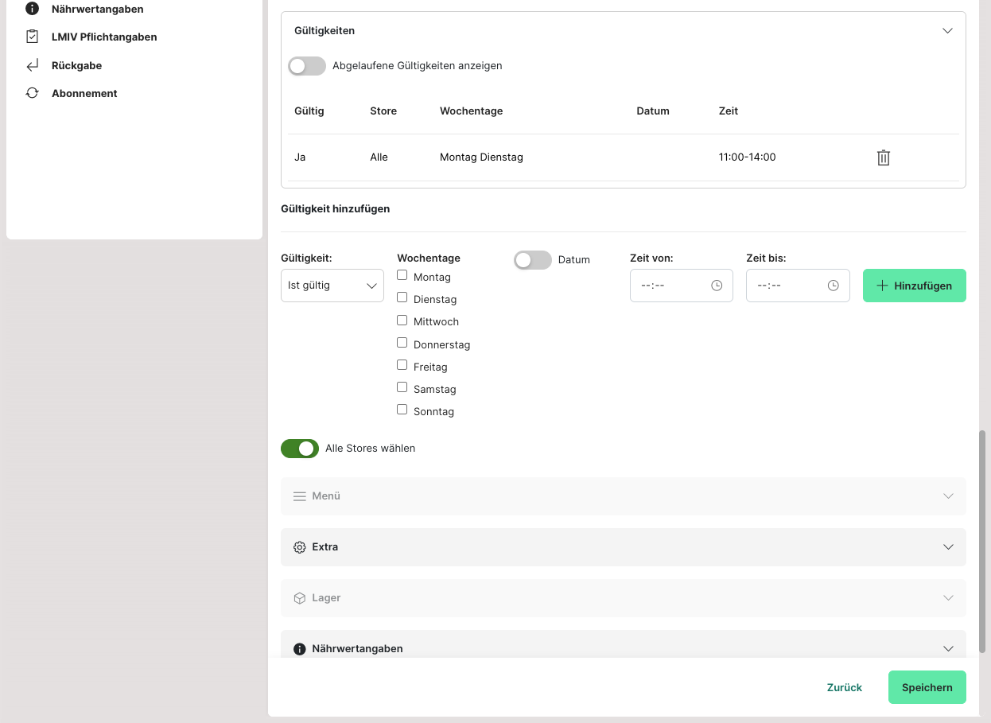Open the Gültigkeit 'Ist gültig' dropdown
Image resolution: width=991 pixels, height=723 pixels.
click(332, 286)
